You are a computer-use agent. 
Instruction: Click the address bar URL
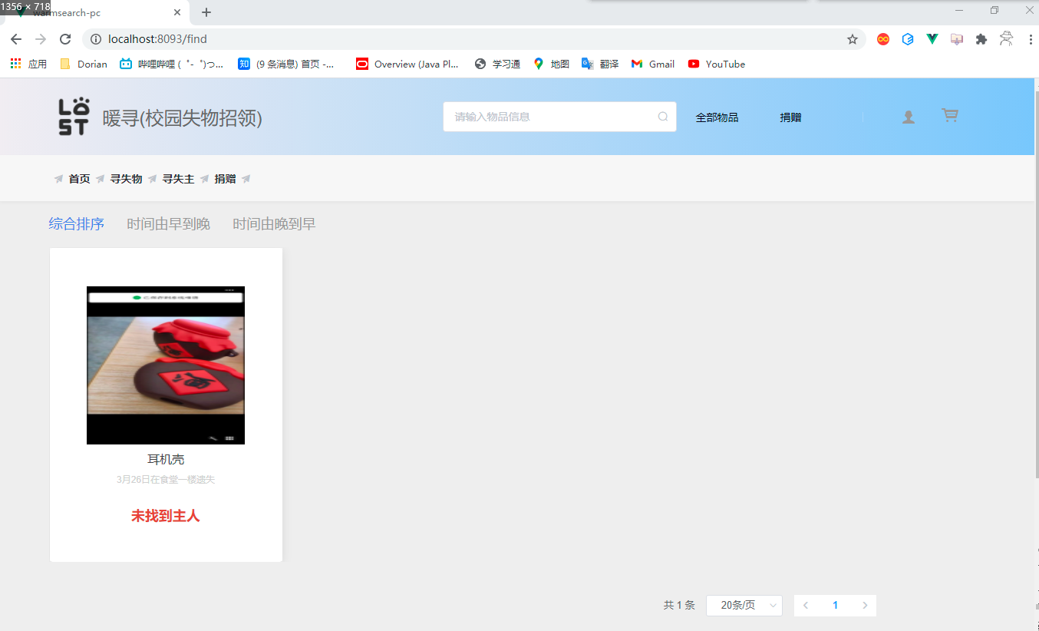pyautogui.click(x=157, y=39)
